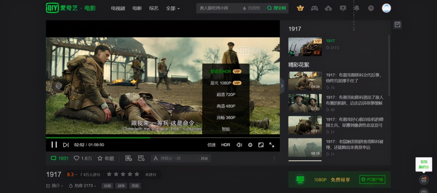This screenshot has height=193, width=437.
Task: Click the round icon on the video's left edge
Action: click(59, 86)
